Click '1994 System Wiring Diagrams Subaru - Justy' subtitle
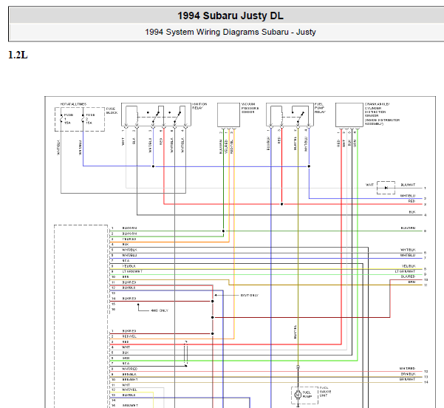The image size is (444, 408). 230,32
